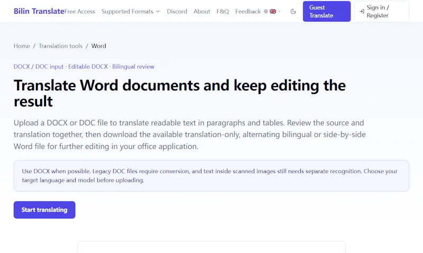Open the Translation tools breadcrumb
The height and width of the screenshot is (253, 423).
[61, 46]
